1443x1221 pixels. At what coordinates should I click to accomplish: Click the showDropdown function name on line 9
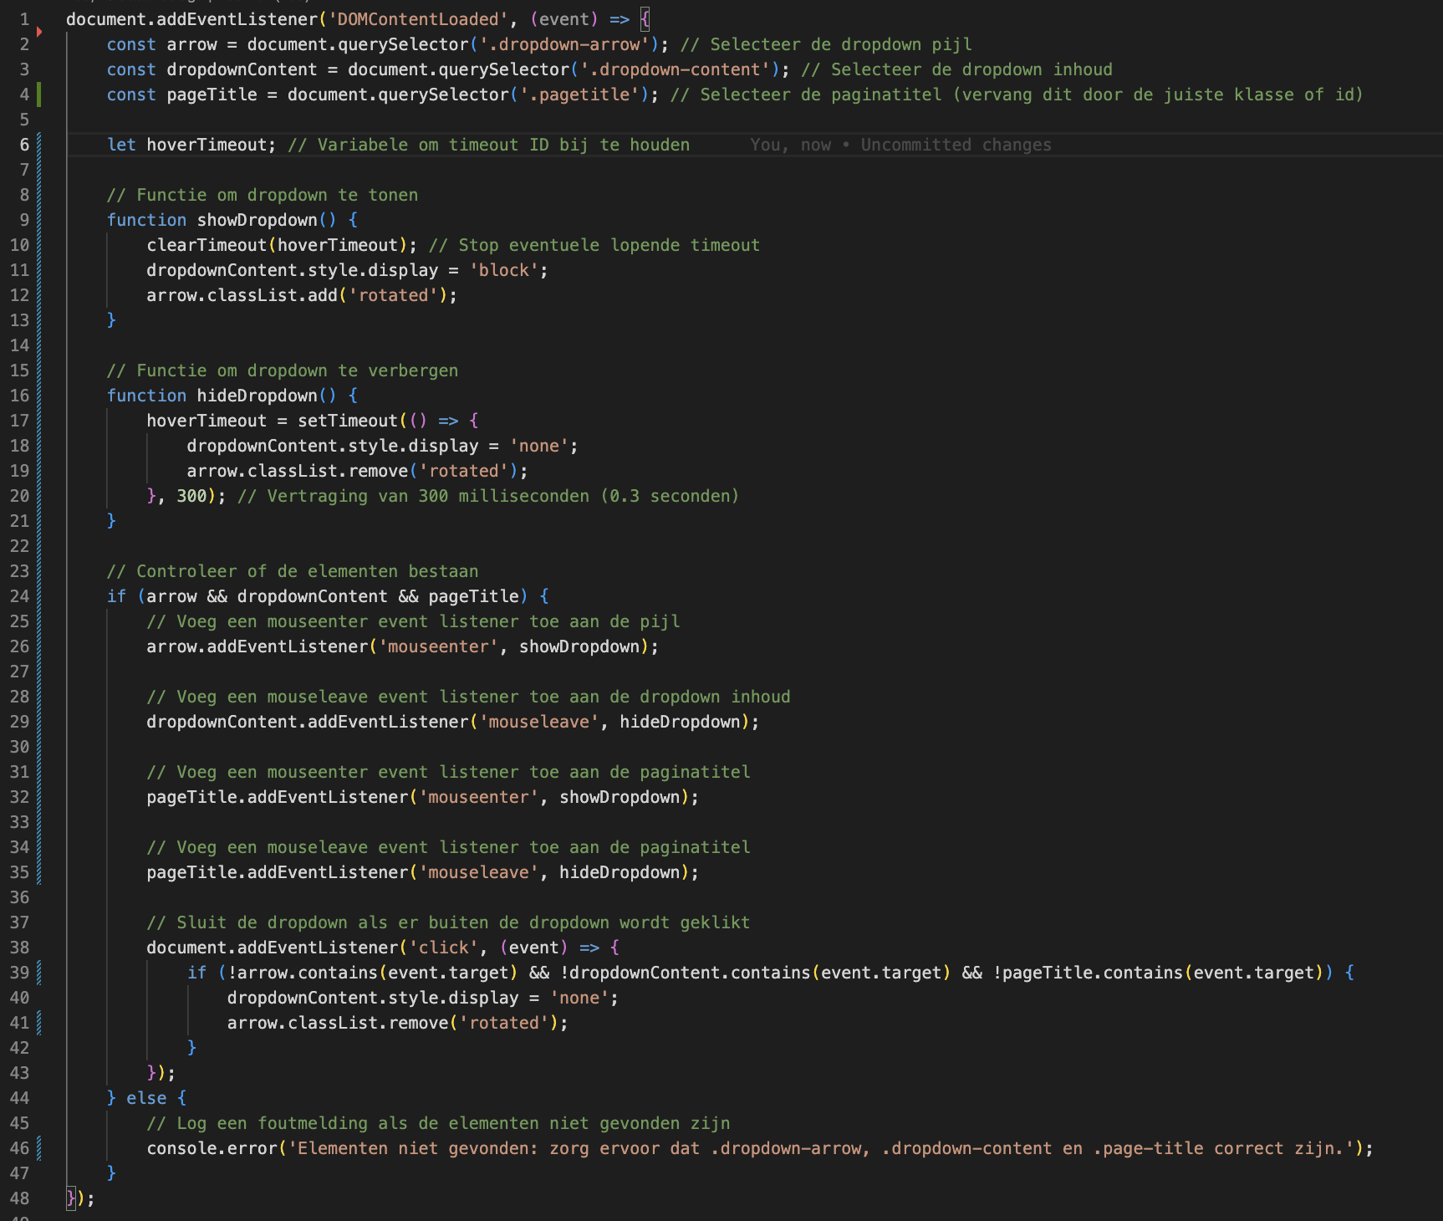click(x=257, y=220)
